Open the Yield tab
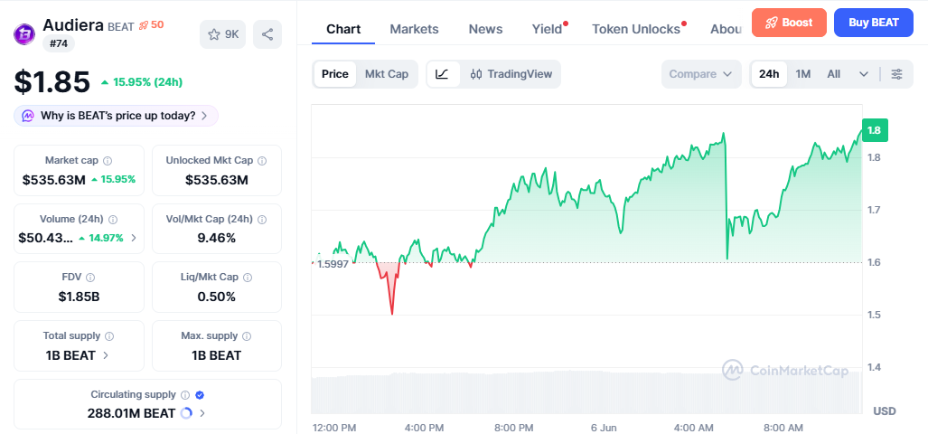This screenshot has width=928, height=434. click(547, 29)
